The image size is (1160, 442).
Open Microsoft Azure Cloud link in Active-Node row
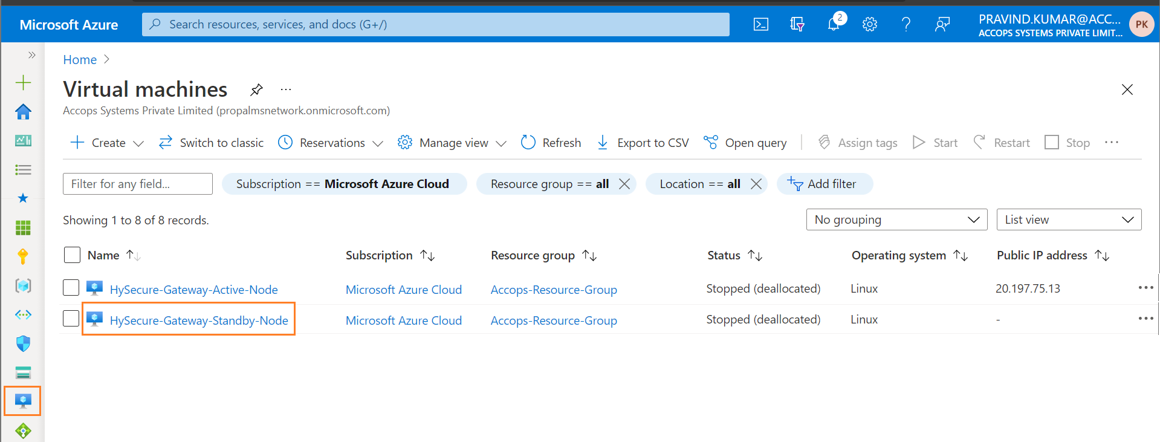[x=404, y=290]
